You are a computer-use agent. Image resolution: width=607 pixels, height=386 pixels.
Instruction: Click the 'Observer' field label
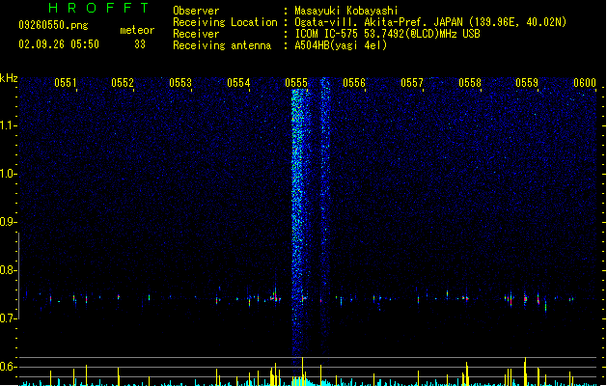click(x=196, y=11)
